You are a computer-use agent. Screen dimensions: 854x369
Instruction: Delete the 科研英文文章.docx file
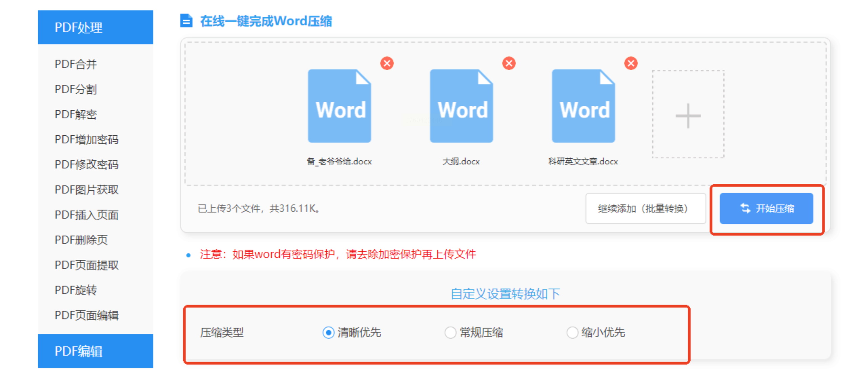point(631,63)
